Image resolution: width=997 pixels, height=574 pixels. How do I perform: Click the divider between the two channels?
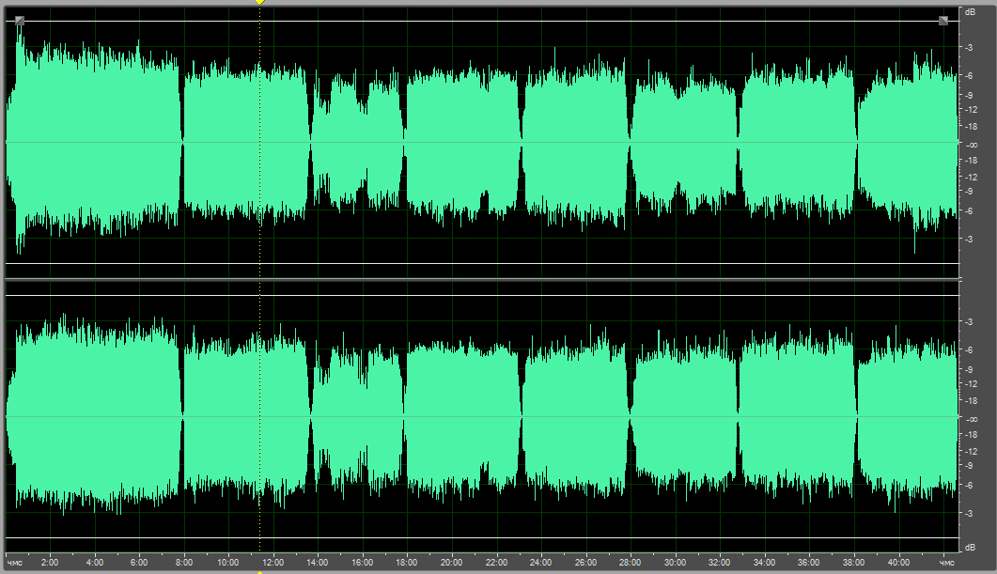[x=481, y=280]
